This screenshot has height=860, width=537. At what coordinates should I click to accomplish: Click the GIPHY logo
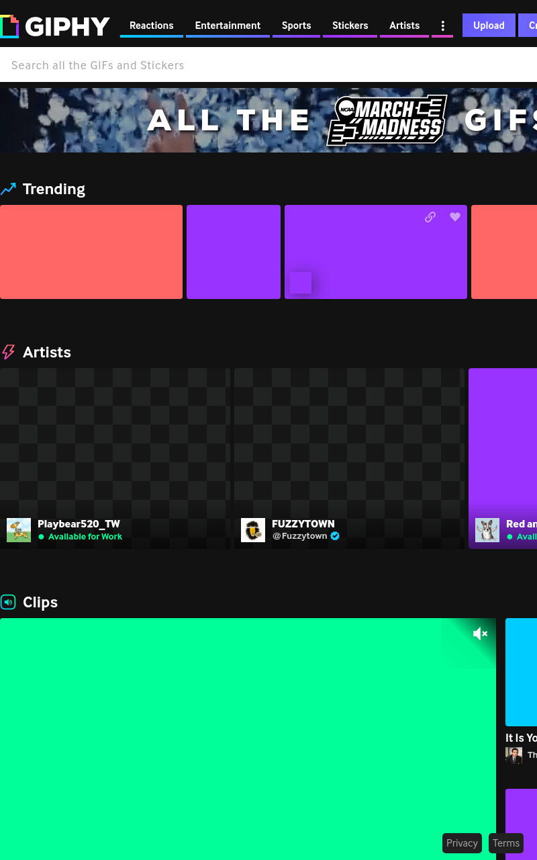click(x=55, y=26)
